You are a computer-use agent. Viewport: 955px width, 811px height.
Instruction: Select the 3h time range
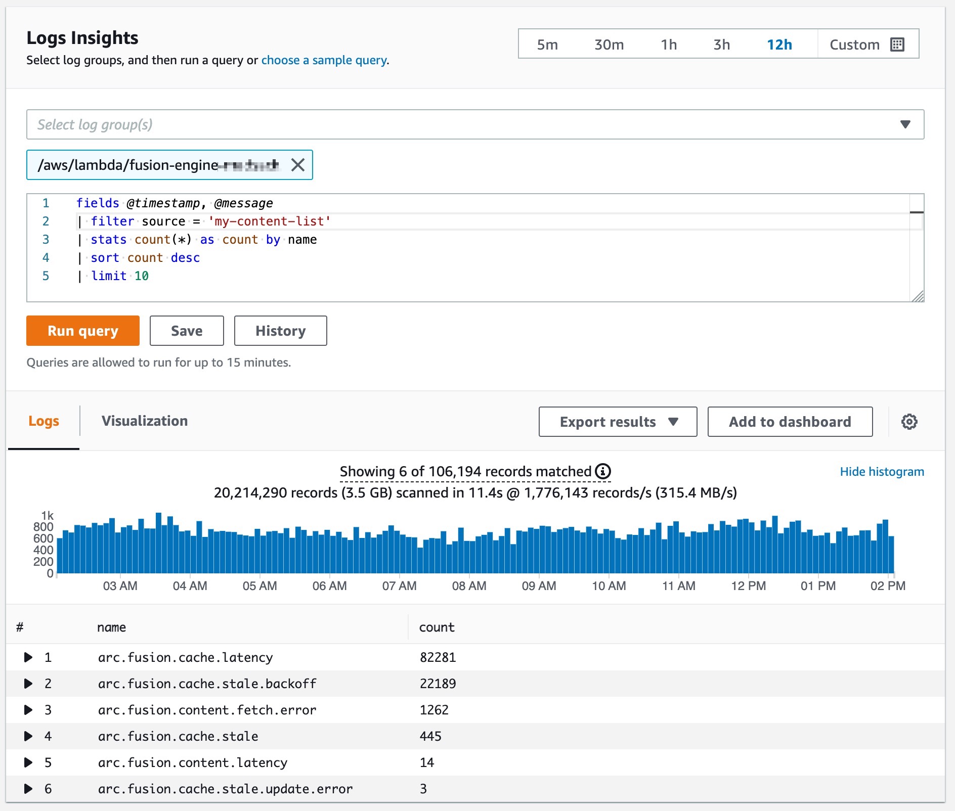click(722, 44)
